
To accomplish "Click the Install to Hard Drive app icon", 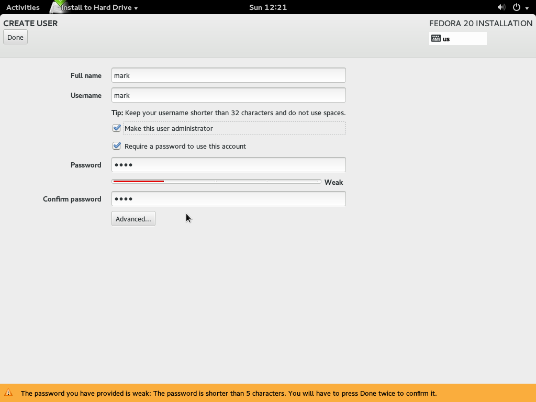I will [x=59, y=7].
